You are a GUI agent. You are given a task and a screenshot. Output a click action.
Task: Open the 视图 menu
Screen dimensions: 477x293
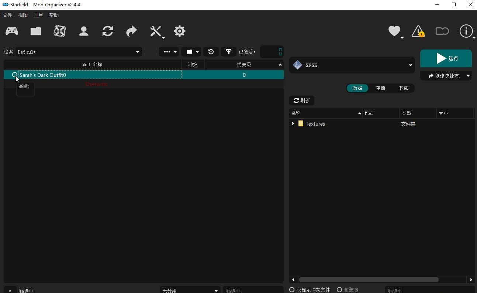(23, 15)
